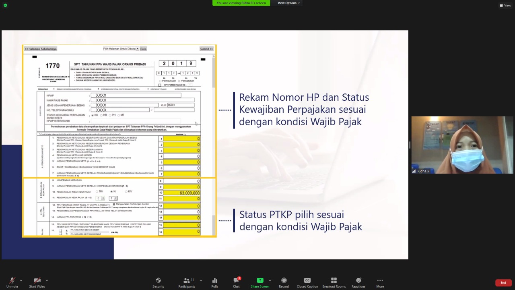Click the Submit >> button
The height and width of the screenshot is (290, 515).
(x=206, y=49)
